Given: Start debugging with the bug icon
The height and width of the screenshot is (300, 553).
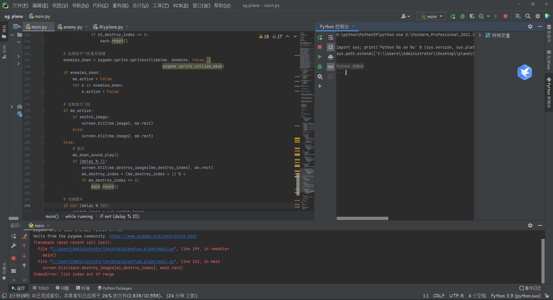Looking at the screenshot, I should (463, 16).
